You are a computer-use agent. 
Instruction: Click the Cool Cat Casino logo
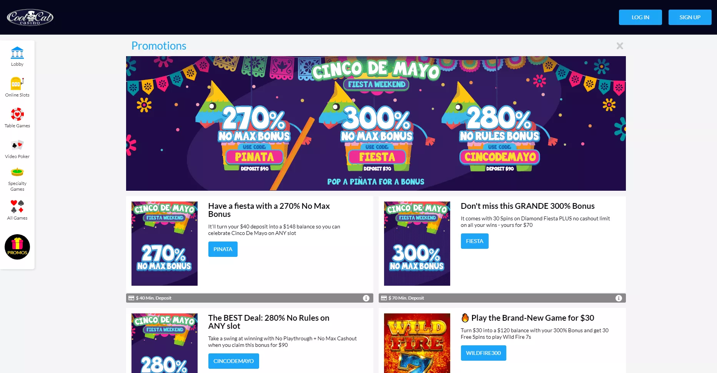click(30, 17)
